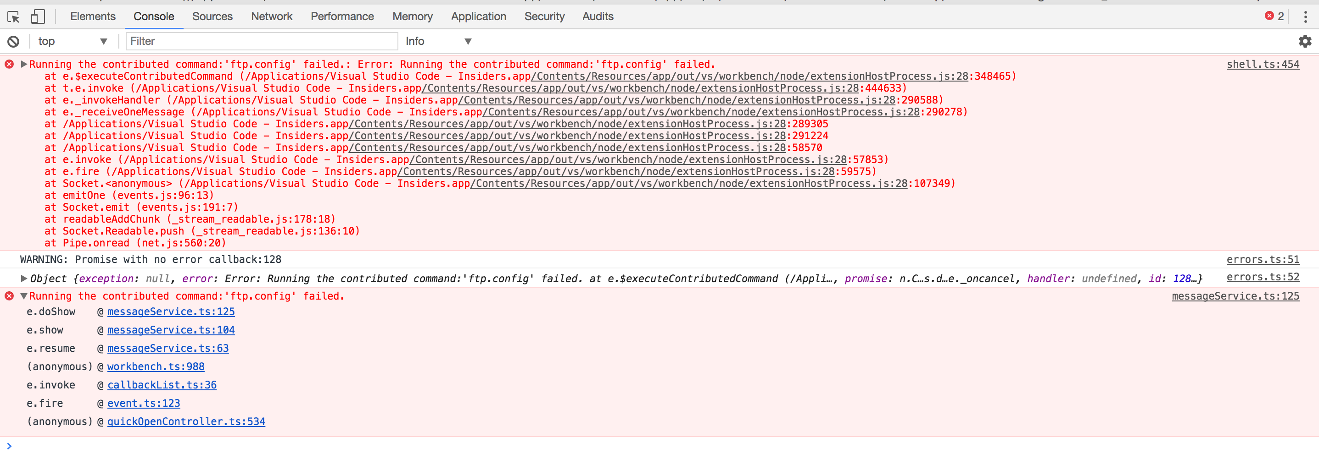Image resolution: width=1319 pixels, height=459 pixels.
Task: Open errors.ts:51 source link
Action: click(x=1263, y=260)
